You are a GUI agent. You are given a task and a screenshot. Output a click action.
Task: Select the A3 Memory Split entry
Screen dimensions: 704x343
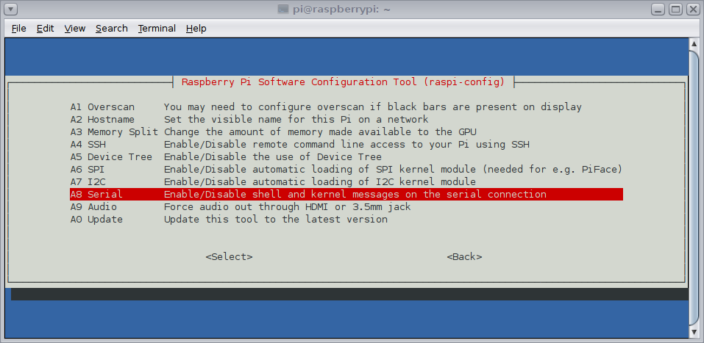tap(346, 131)
